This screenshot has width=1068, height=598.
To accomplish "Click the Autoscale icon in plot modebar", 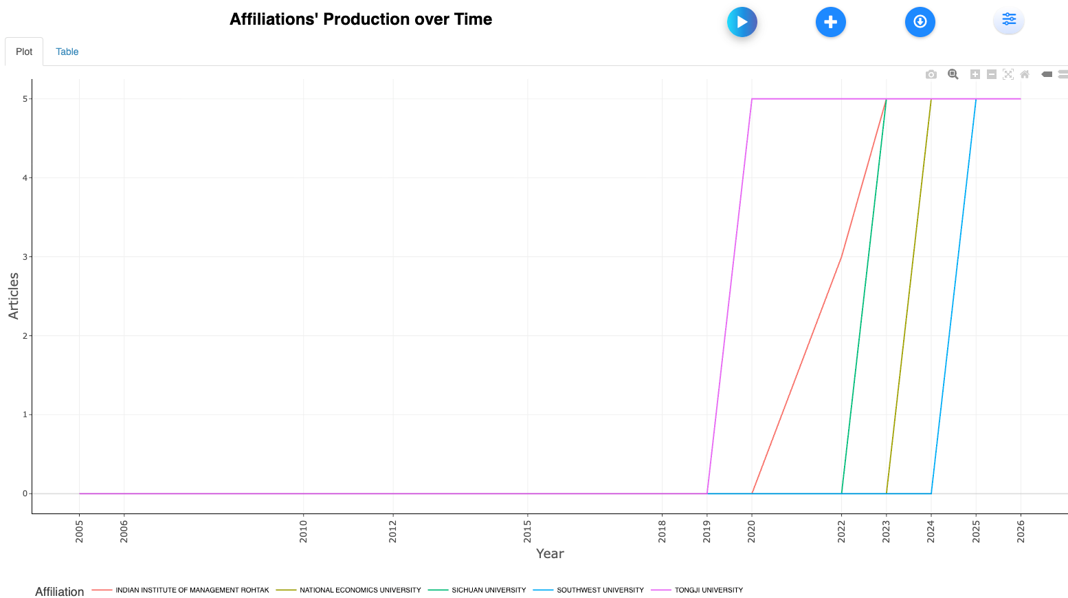I will tap(1008, 74).
